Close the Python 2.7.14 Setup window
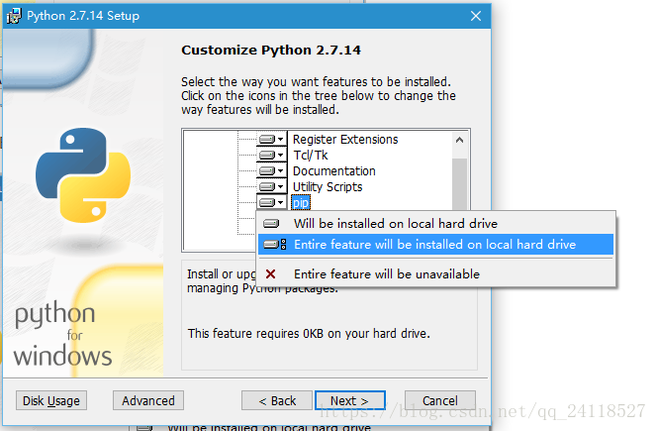Viewport: 657px width, 431px height. point(476,16)
